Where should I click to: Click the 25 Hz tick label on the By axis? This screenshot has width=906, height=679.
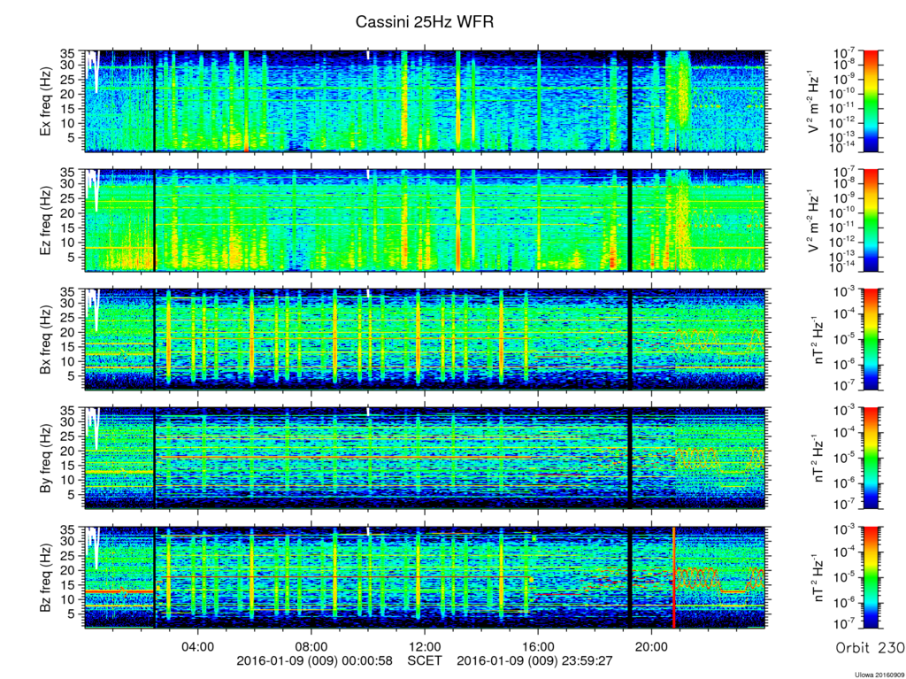point(69,436)
